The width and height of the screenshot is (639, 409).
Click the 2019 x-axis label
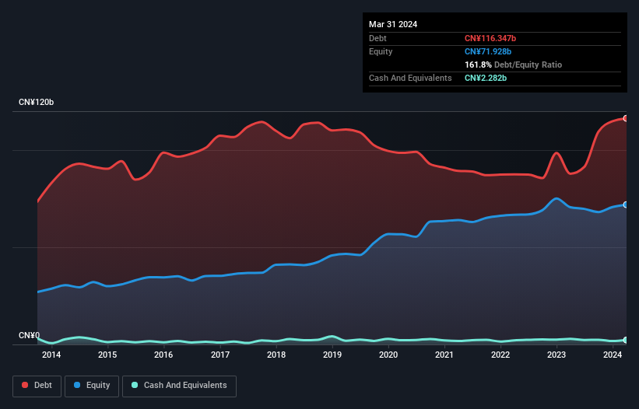click(x=332, y=355)
